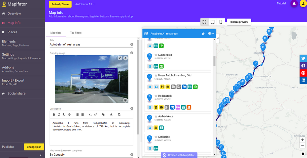
Task: Click the Fullsize preview button
Action: (239, 22)
